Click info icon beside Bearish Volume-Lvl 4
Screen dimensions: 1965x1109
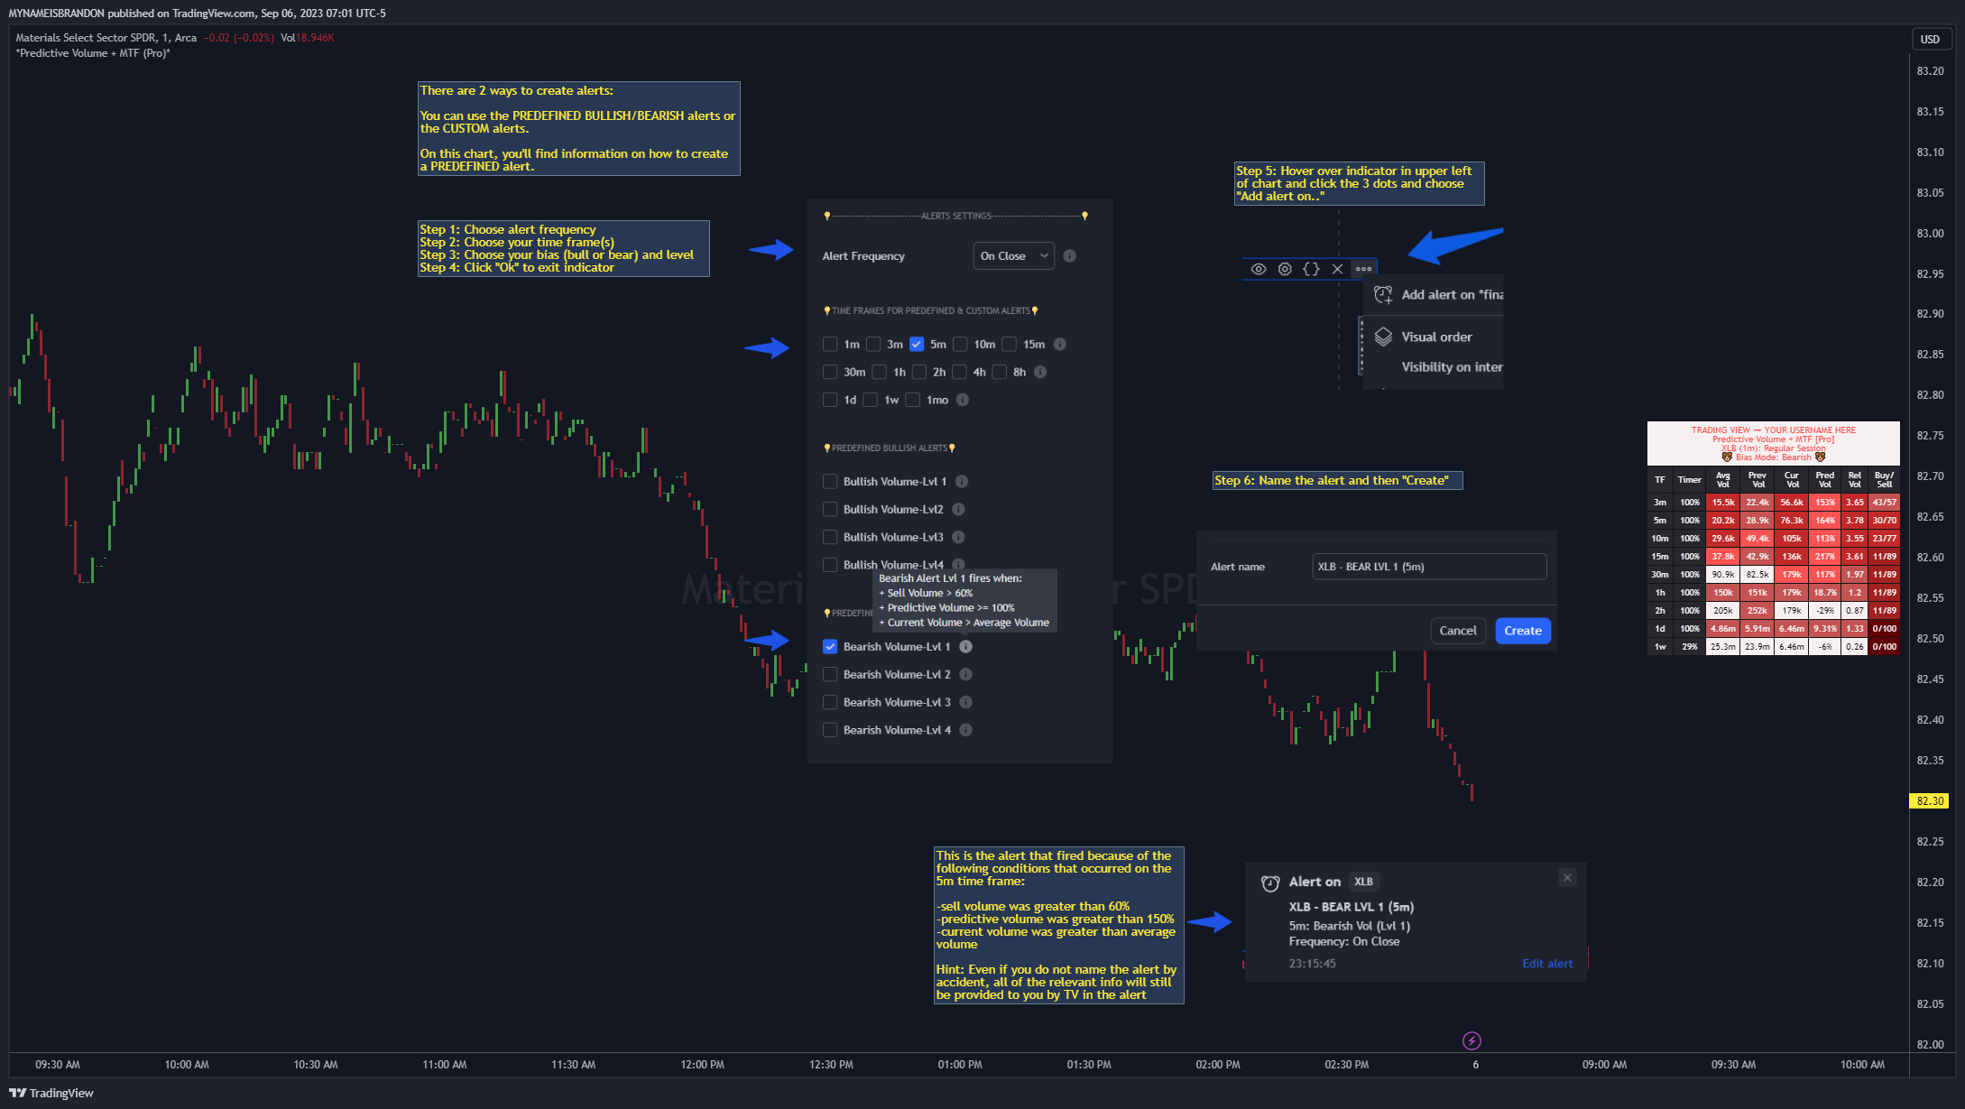966,730
